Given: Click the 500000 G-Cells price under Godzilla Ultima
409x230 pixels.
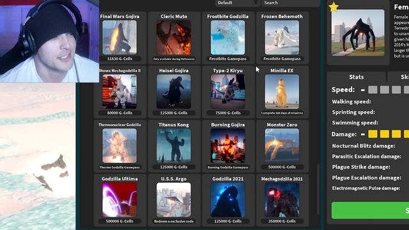Looking at the screenshot, I should pyautogui.click(x=120, y=221).
